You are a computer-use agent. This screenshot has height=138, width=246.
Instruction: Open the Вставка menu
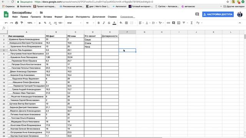[48, 17]
